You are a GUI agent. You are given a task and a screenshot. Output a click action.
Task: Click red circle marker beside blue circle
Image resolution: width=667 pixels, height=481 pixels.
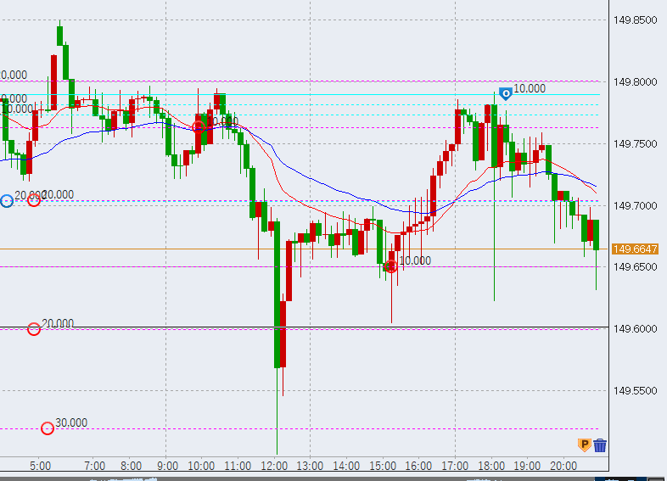tap(34, 200)
